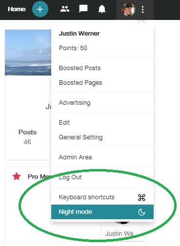Open General Setting
This screenshot has height=246, width=180.
[x=80, y=137]
